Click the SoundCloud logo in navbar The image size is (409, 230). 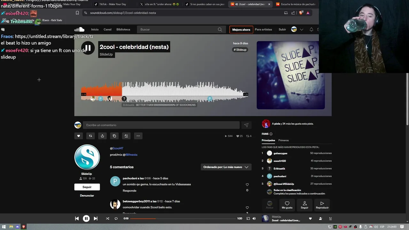[79, 29]
